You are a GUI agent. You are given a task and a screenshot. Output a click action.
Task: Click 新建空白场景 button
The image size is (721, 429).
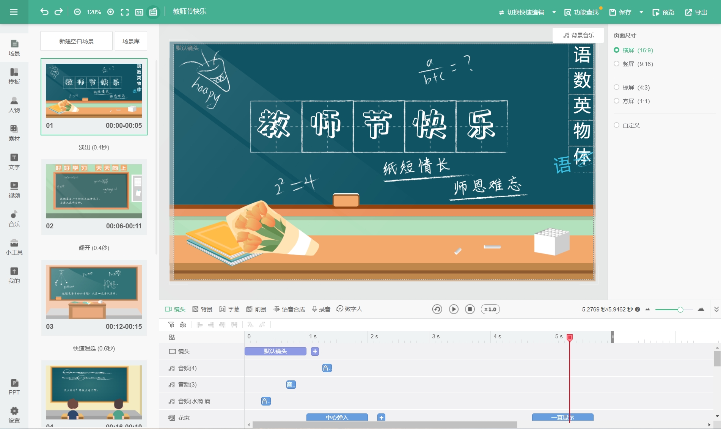[x=76, y=41]
